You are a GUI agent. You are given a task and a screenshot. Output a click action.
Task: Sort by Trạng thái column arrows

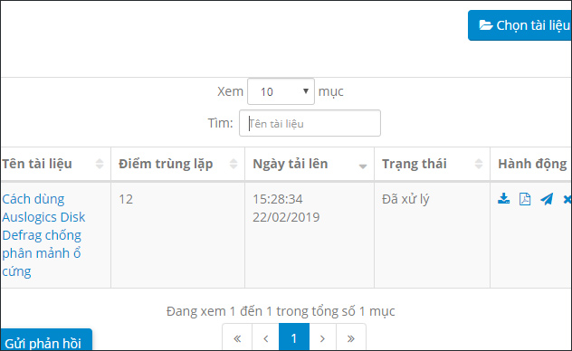(x=479, y=164)
